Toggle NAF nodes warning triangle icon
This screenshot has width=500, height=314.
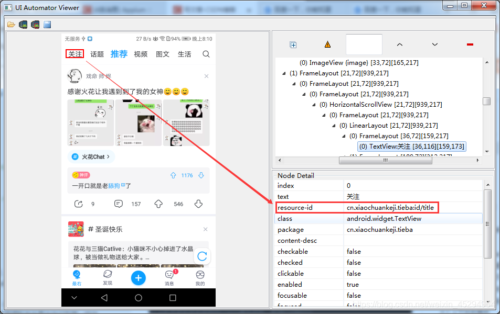click(327, 44)
